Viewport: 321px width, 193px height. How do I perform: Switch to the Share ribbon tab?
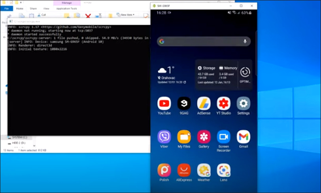point(33,8)
